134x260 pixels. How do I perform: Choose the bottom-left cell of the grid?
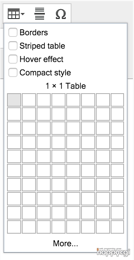tap(14, 227)
